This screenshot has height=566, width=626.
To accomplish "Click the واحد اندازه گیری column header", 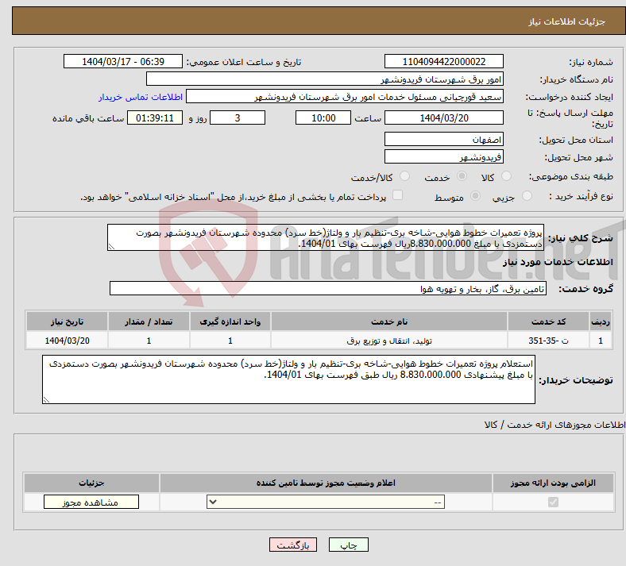I will coord(230,322).
